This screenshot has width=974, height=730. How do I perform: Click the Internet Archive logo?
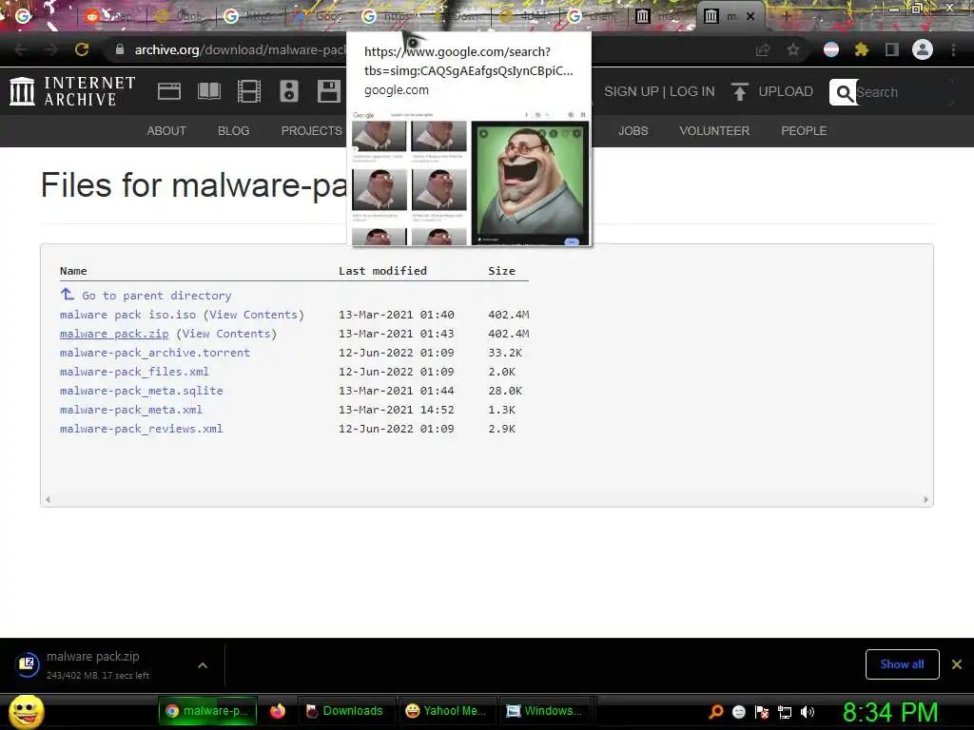[x=72, y=91]
